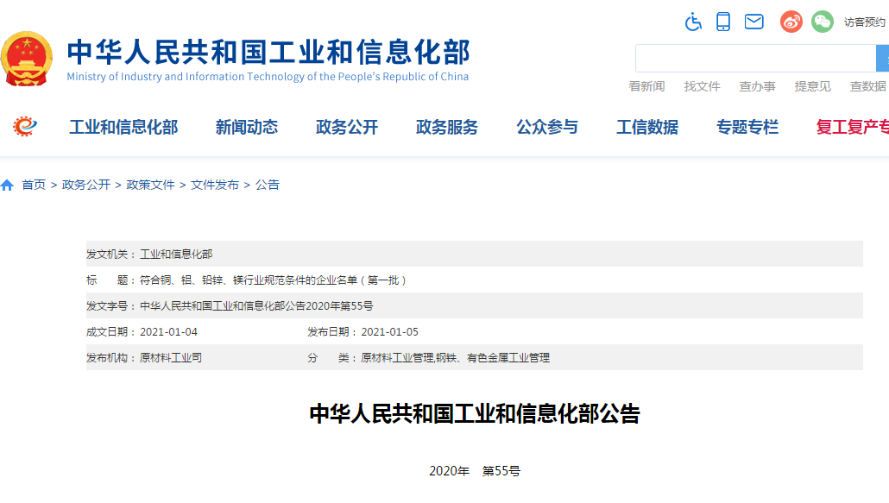
Task: Go to 公众参与 navigation item
Action: click(547, 128)
